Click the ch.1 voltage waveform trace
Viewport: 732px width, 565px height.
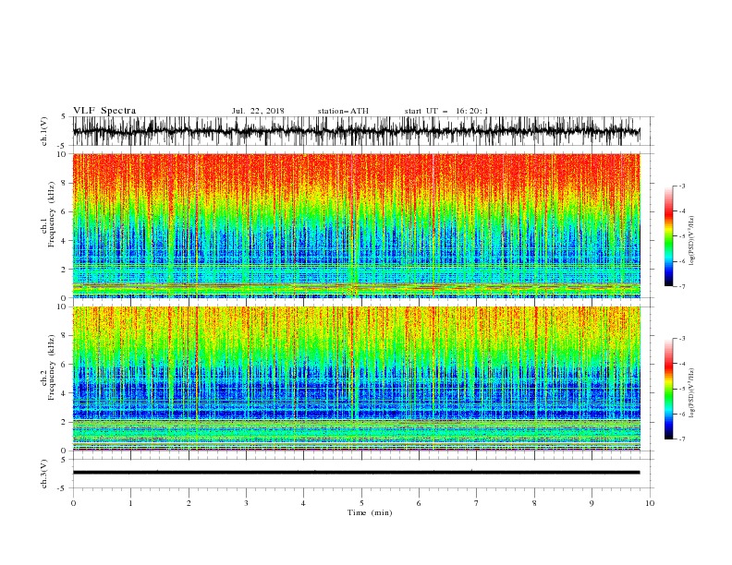[356, 131]
